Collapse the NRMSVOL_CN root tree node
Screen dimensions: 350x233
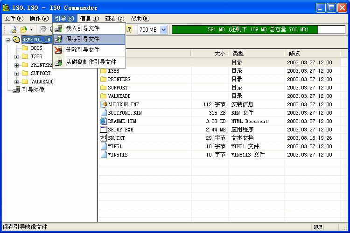8,40
